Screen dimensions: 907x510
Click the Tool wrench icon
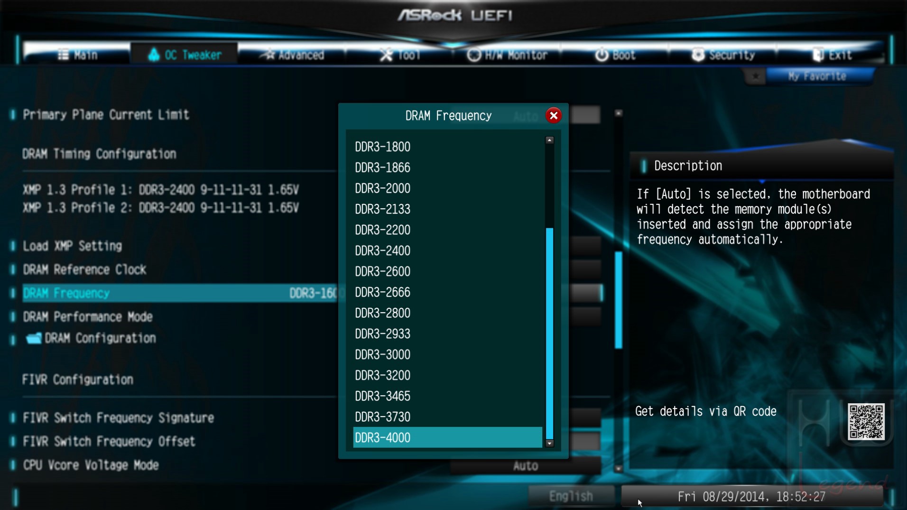click(x=386, y=55)
